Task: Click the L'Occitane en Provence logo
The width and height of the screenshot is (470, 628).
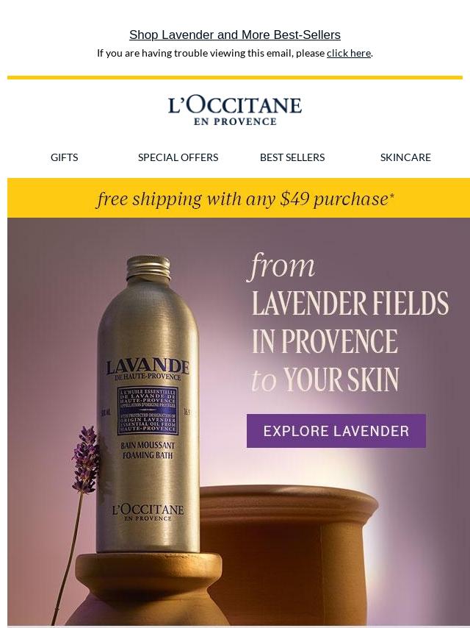Action: 235,111
